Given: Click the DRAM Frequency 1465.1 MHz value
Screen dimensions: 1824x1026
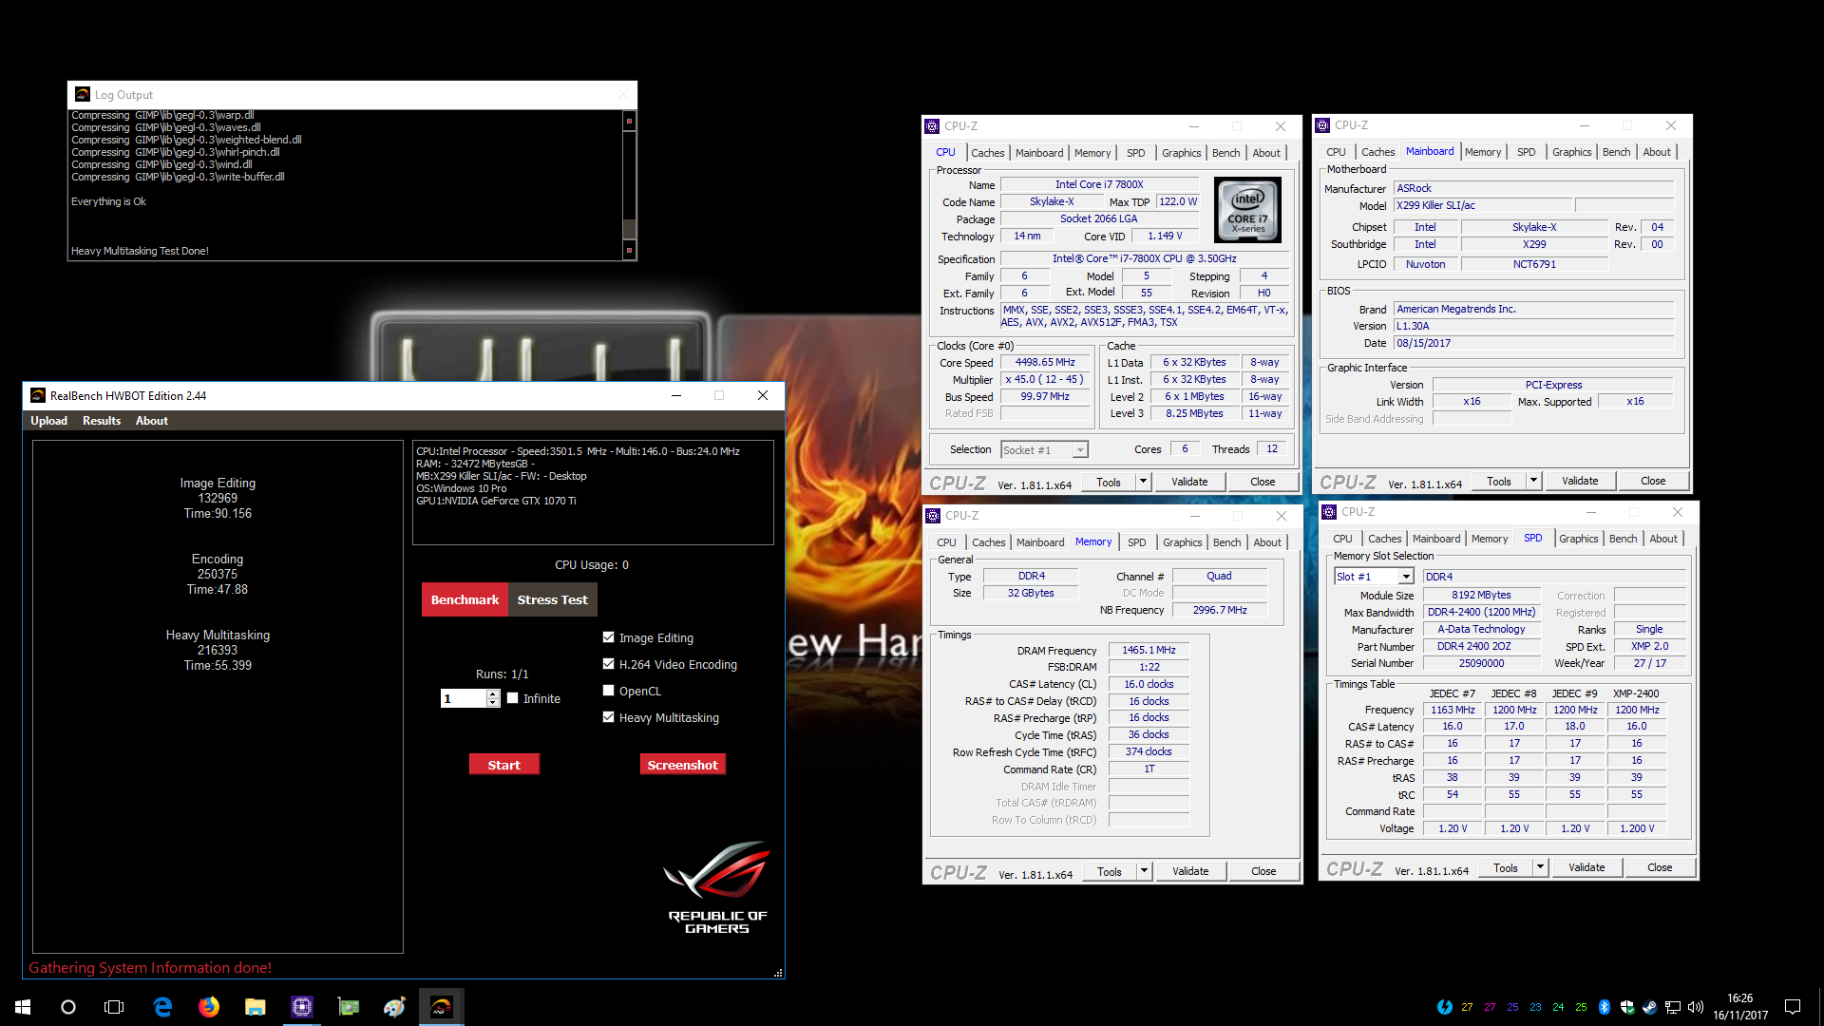Looking at the screenshot, I should pos(1149,650).
